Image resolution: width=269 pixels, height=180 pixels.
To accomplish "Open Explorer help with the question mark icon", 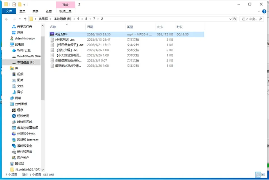I will pos(264,11).
